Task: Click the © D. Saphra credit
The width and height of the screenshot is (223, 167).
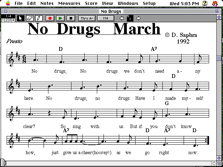Action: pos(181,35)
